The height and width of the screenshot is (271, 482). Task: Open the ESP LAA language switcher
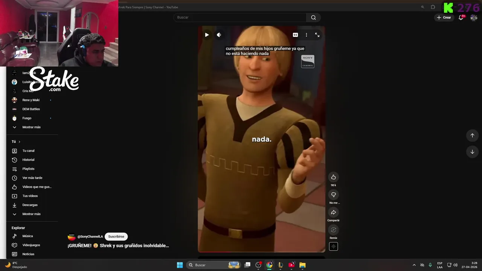pos(440,265)
